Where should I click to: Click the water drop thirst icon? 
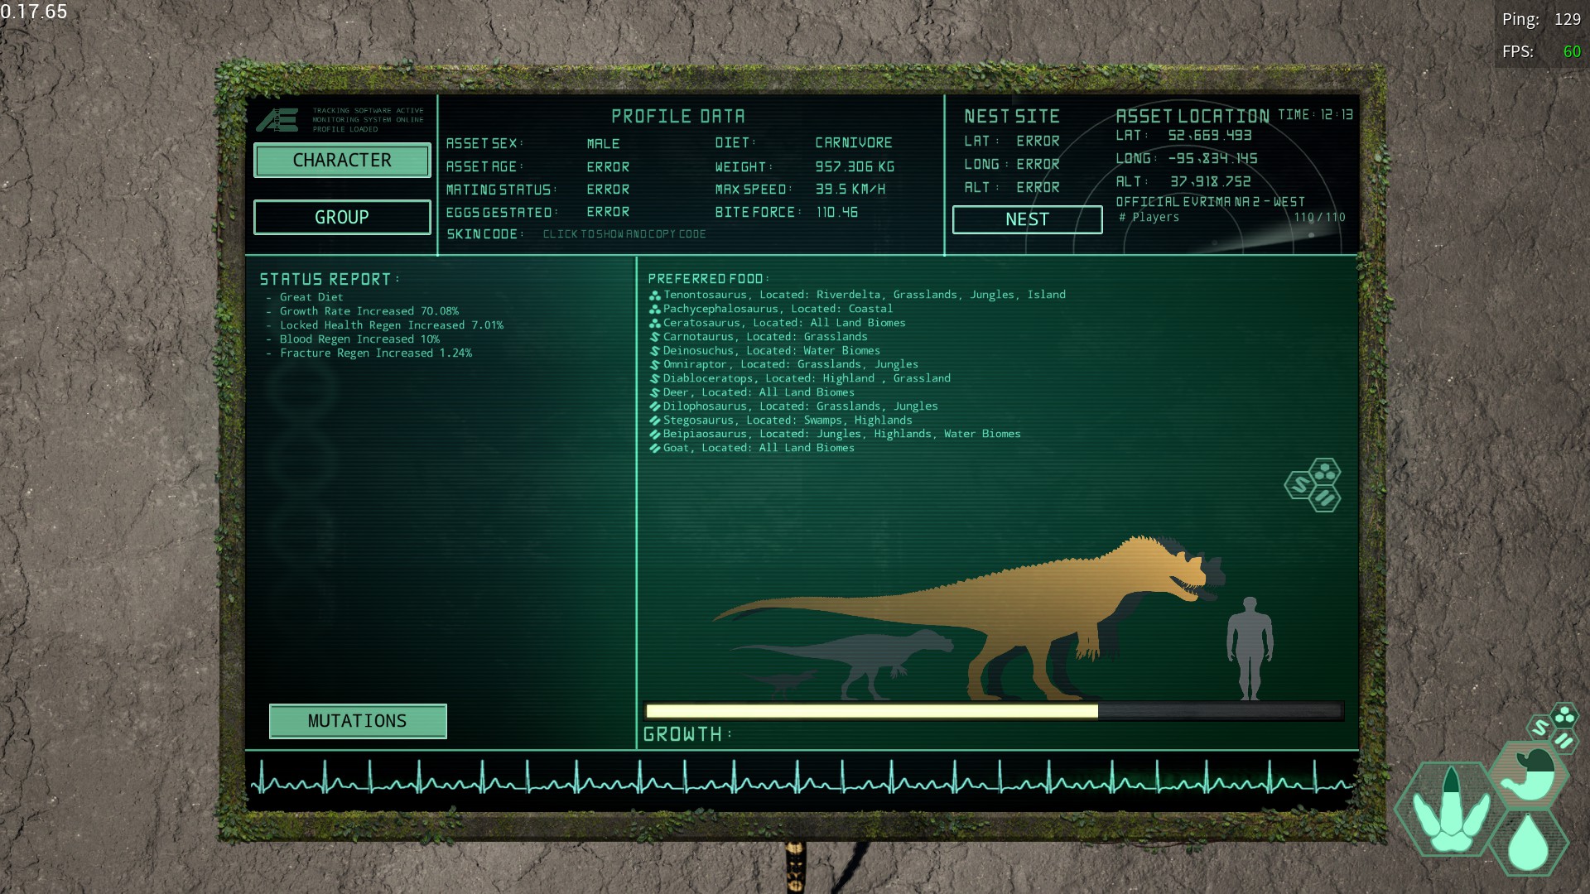point(1528,842)
